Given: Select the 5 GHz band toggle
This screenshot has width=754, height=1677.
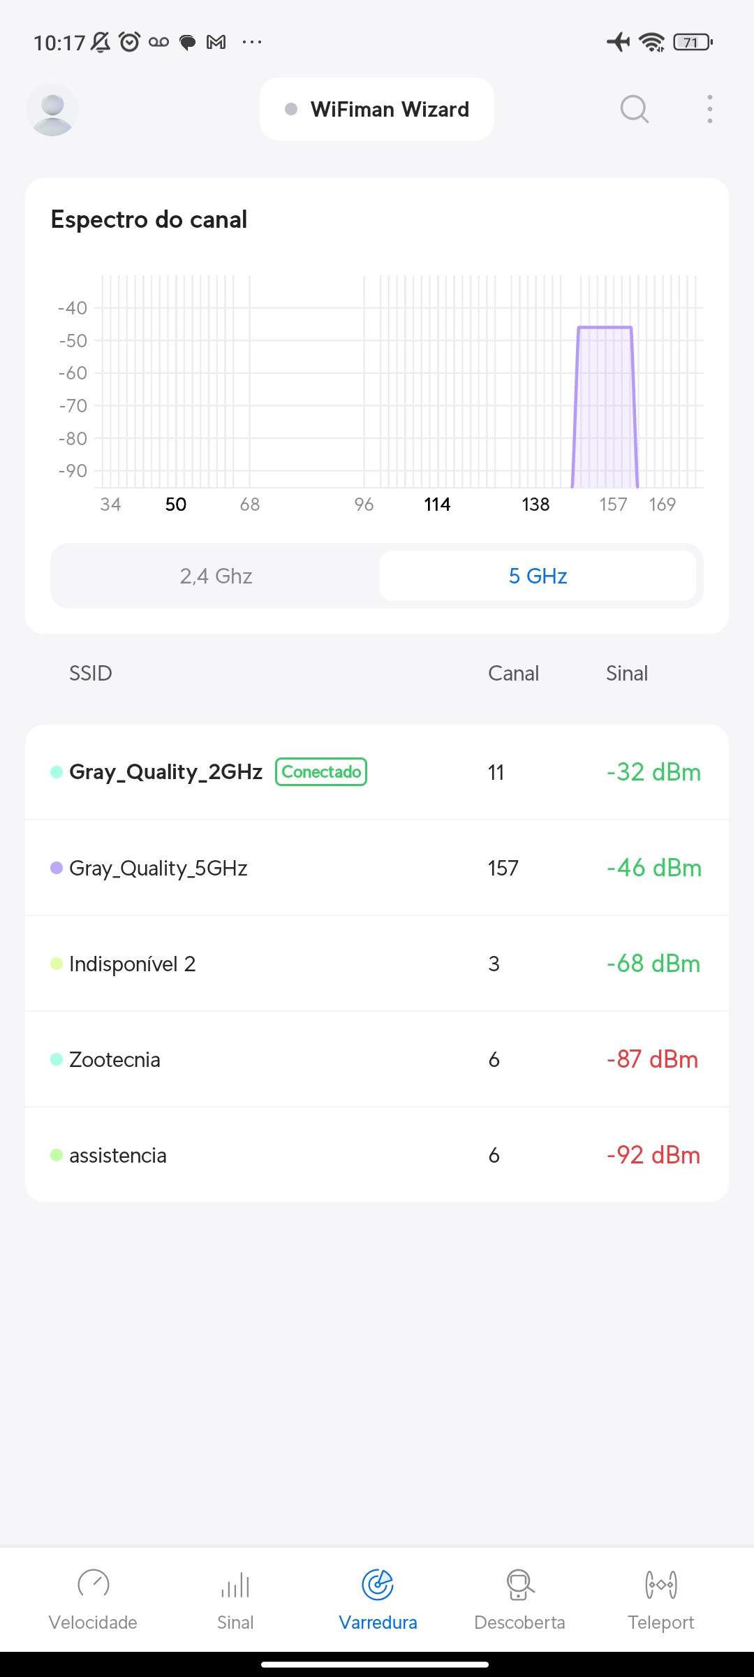Looking at the screenshot, I should (x=538, y=576).
